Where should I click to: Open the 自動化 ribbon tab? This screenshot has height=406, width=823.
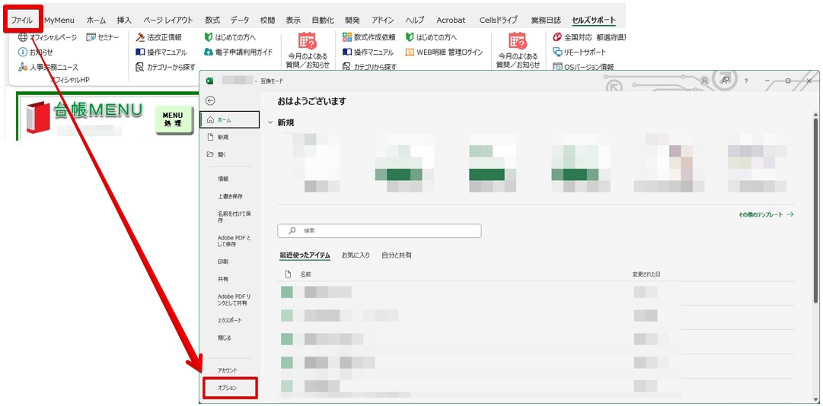323,21
